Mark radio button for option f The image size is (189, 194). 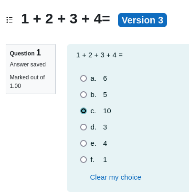(84, 160)
